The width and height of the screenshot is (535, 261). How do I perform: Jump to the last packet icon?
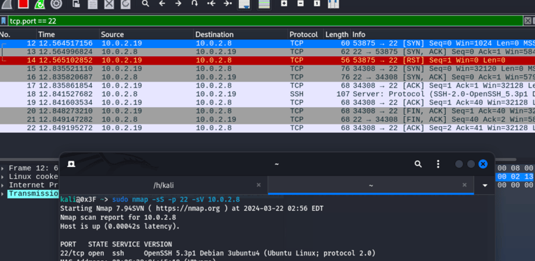(228, 3)
